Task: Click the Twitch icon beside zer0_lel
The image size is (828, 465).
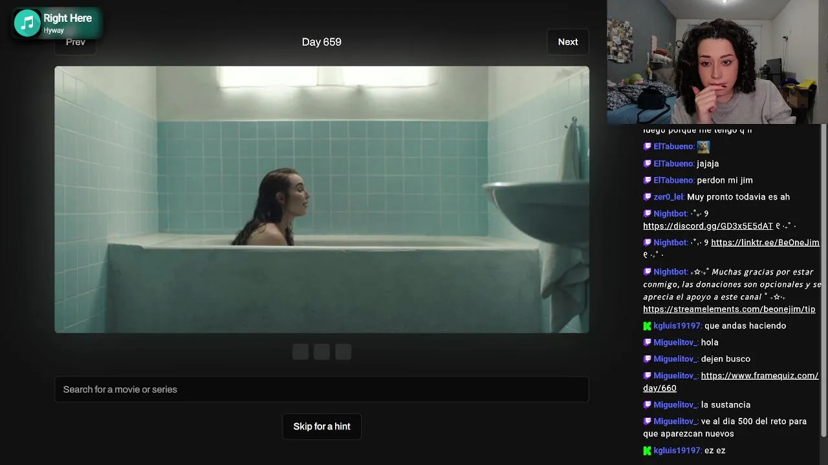Action: (x=647, y=197)
